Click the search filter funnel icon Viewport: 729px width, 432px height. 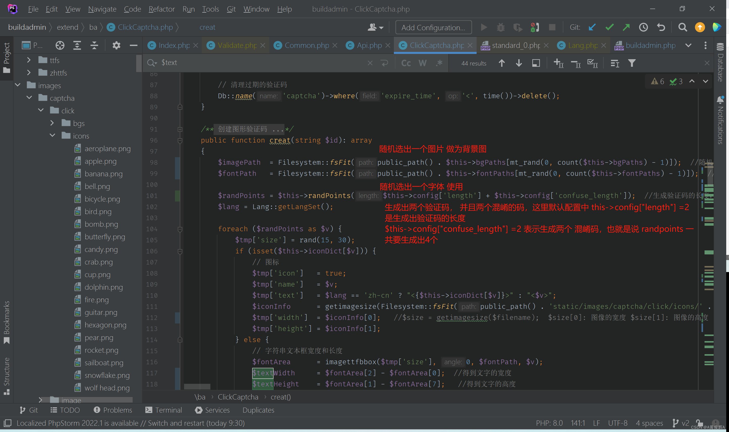tap(632, 63)
